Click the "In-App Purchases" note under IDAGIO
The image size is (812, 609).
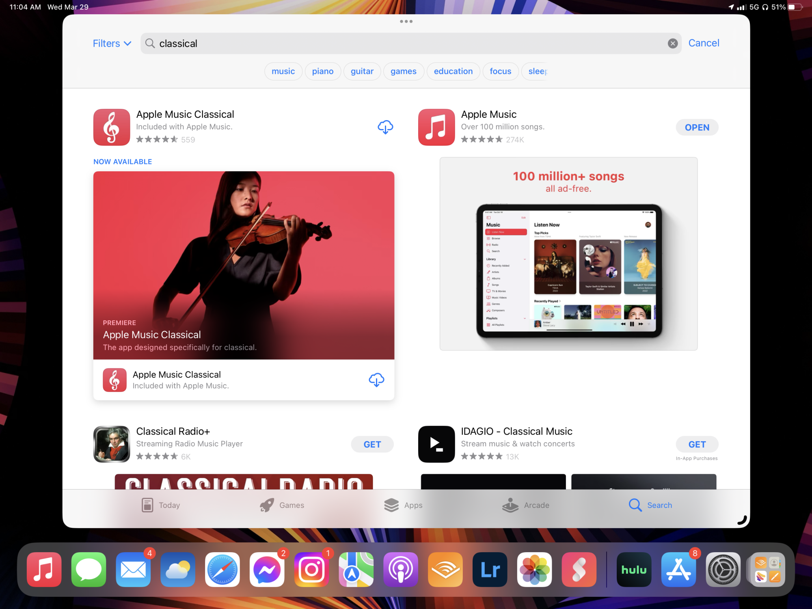click(x=697, y=458)
